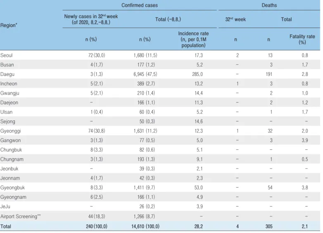
Task: Click the 'Airport Screening**' row label
Action: (x=20, y=217)
